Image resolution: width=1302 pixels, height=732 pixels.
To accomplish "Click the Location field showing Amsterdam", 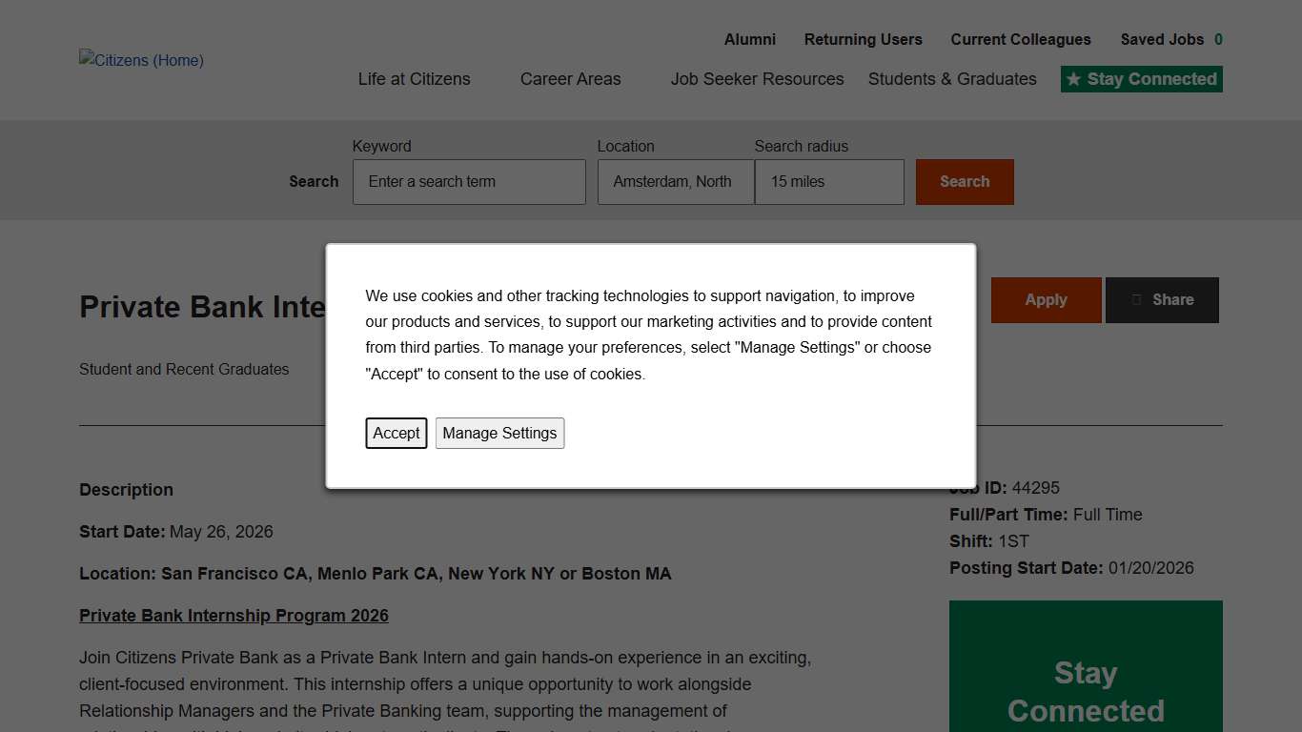I will 675,182.
